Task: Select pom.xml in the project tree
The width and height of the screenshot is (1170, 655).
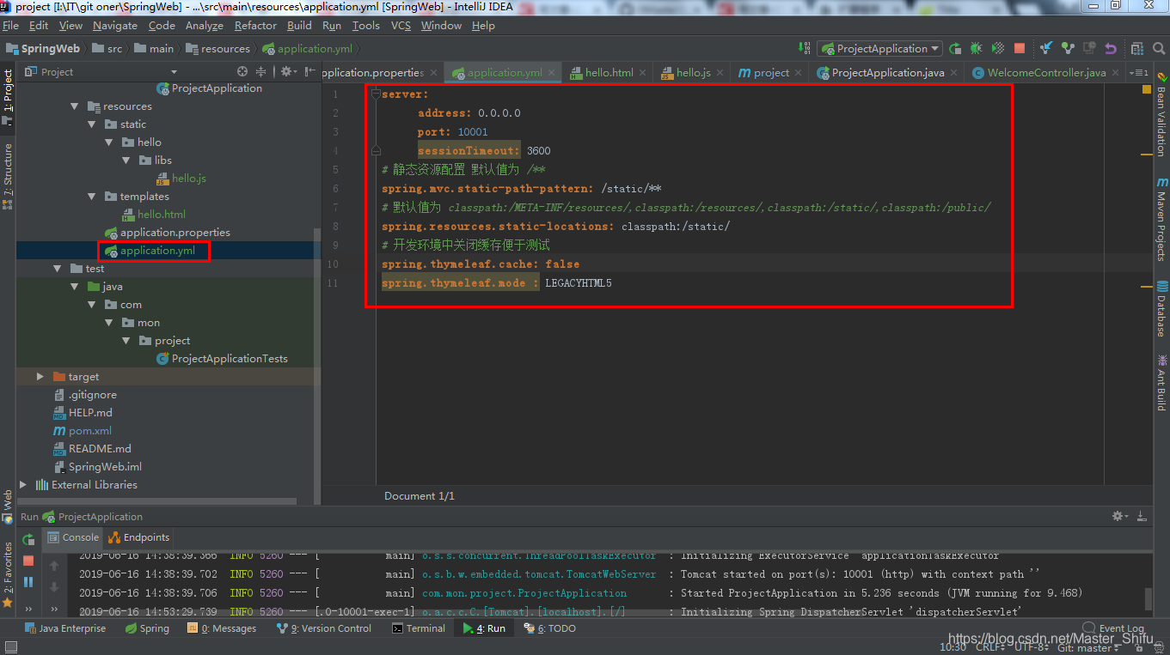Action: pos(83,431)
